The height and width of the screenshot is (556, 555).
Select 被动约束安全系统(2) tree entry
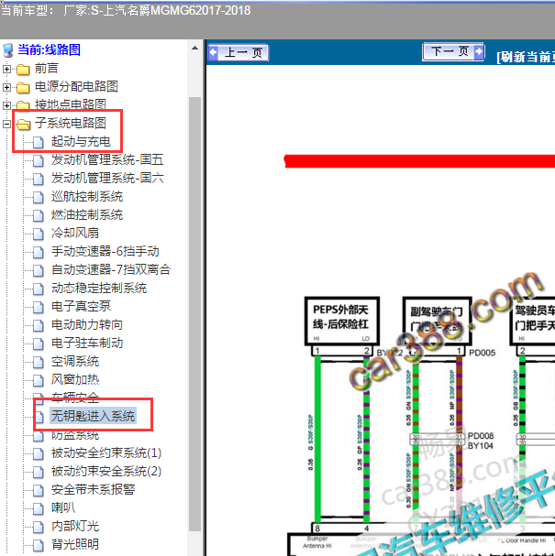(x=106, y=471)
